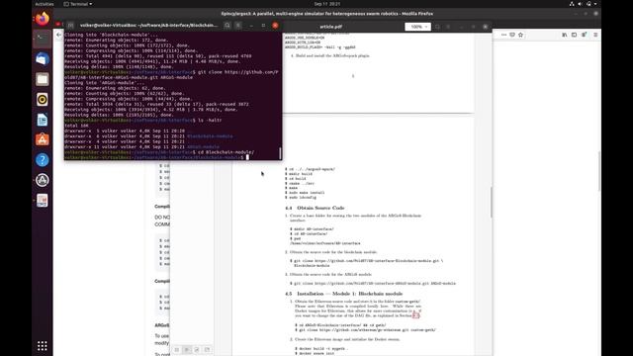Open the Terminal app menu in top bar
This screenshot has height=356, width=633.
pos(78,4)
